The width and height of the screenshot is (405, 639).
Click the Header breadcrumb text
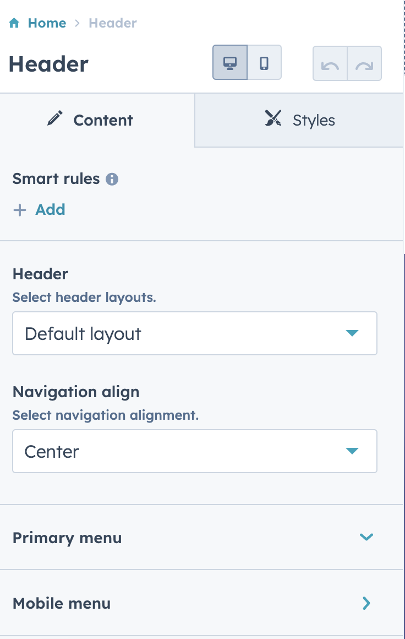tap(113, 23)
